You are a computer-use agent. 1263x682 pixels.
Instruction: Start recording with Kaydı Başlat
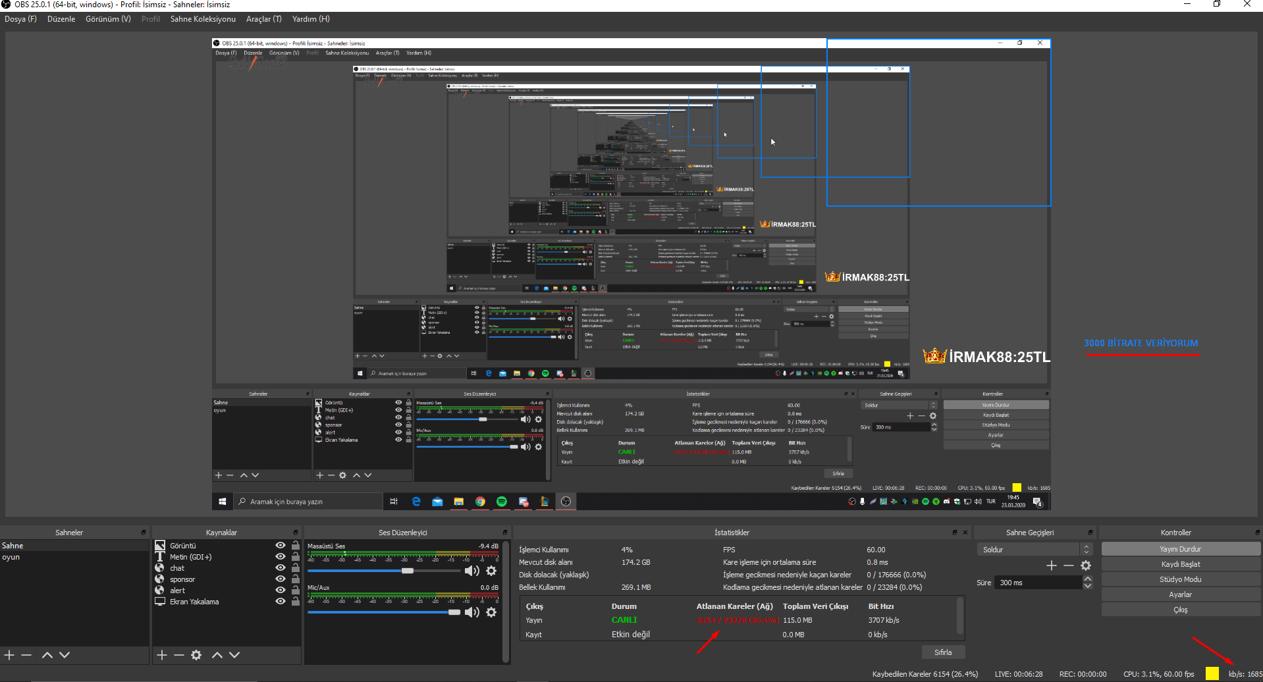pos(1181,564)
